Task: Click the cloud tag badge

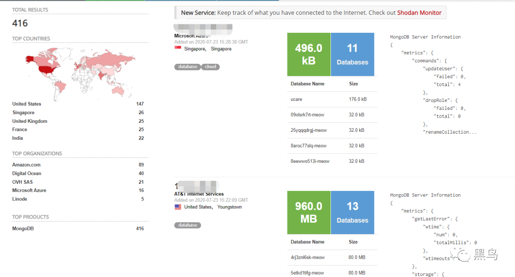Action: (x=210, y=67)
